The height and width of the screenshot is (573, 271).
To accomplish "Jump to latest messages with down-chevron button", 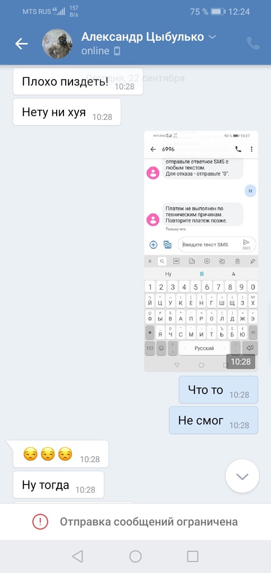I will [x=242, y=476].
